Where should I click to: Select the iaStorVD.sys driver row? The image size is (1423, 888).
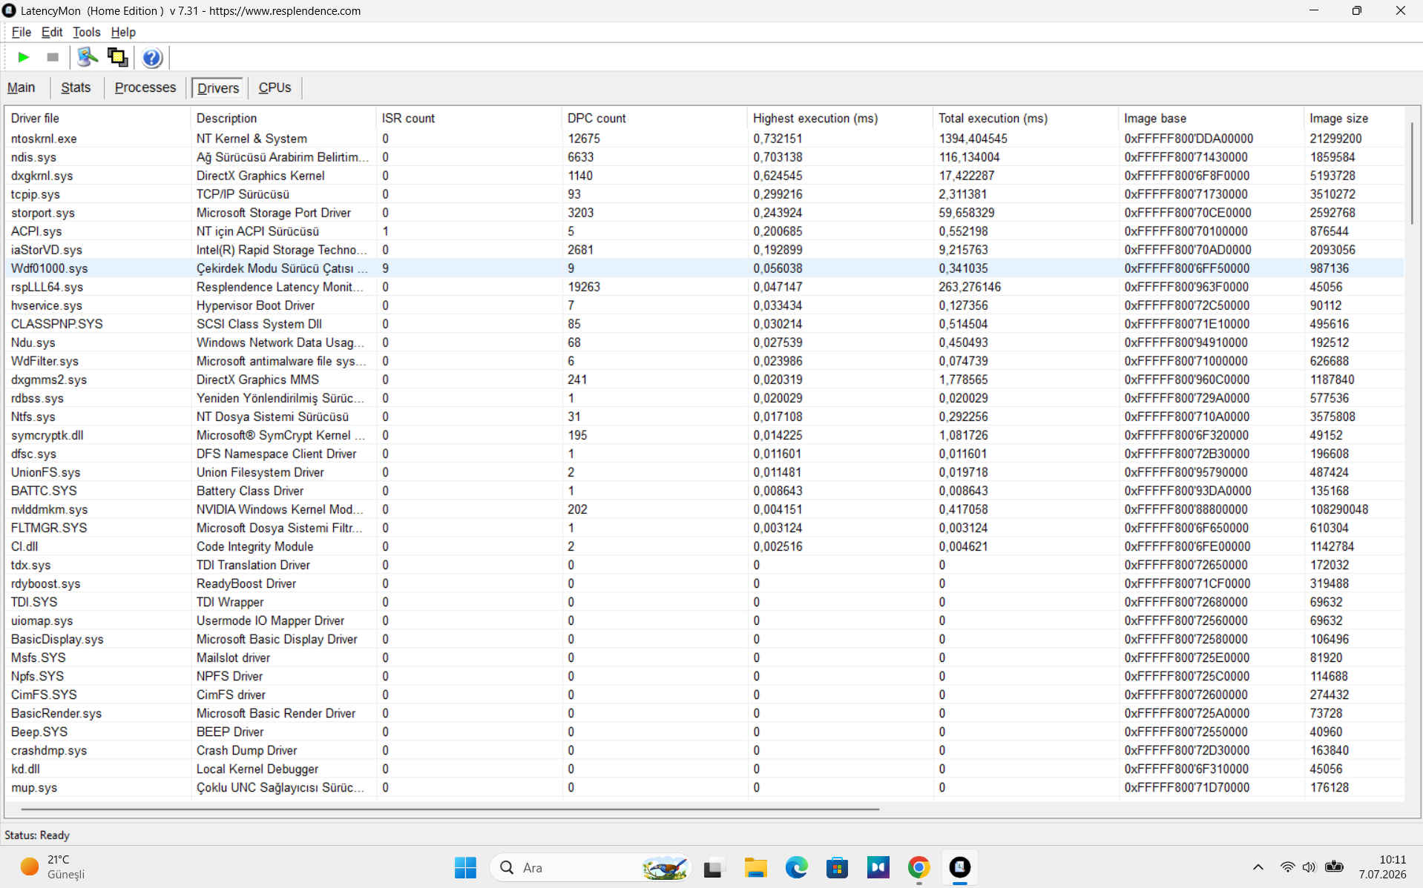(705, 250)
